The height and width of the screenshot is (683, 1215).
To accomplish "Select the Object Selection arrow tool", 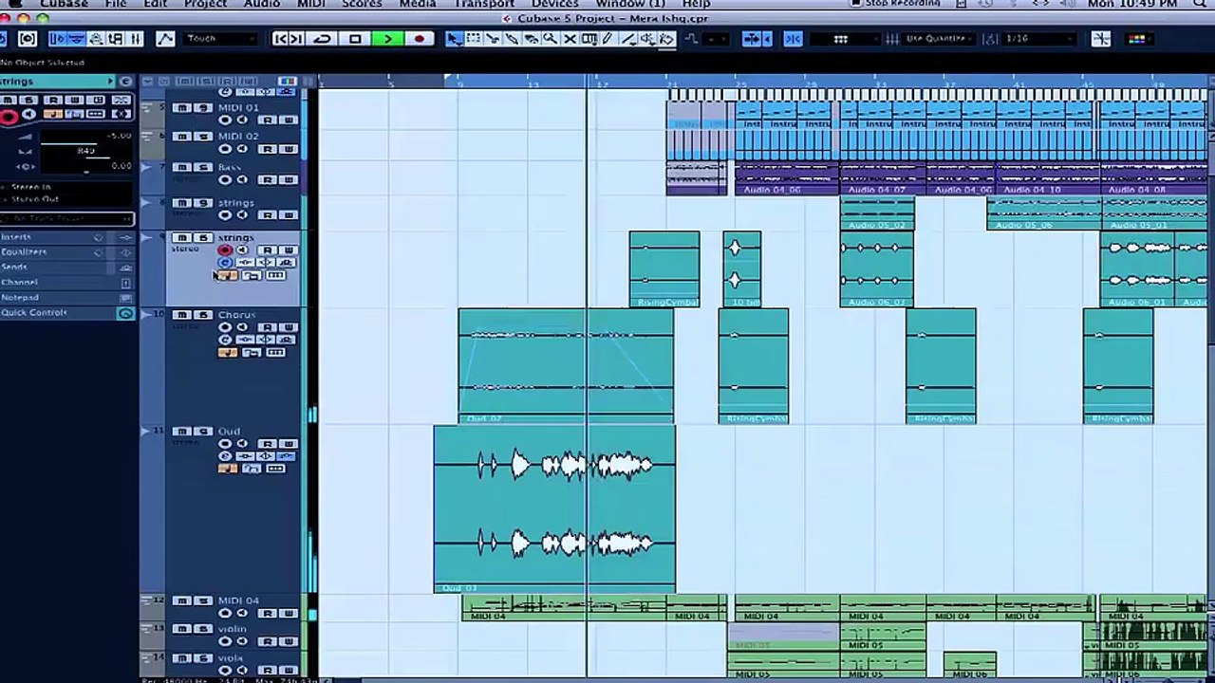I will pyautogui.click(x=455, y=39).
